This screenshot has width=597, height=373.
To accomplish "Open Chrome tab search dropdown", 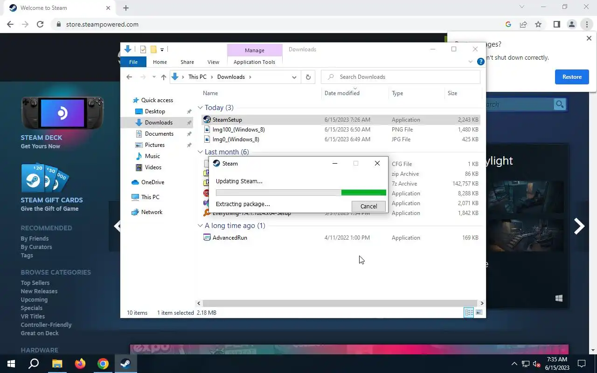I will [x=522, y=7].
